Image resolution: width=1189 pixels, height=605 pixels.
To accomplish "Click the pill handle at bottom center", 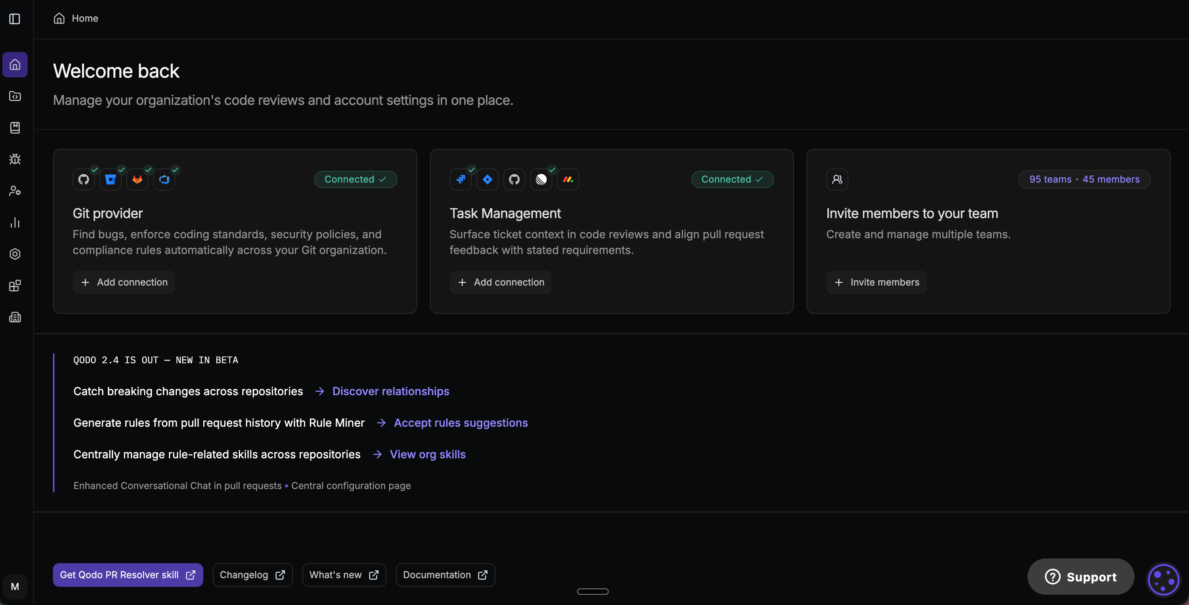I will [593, 592].
